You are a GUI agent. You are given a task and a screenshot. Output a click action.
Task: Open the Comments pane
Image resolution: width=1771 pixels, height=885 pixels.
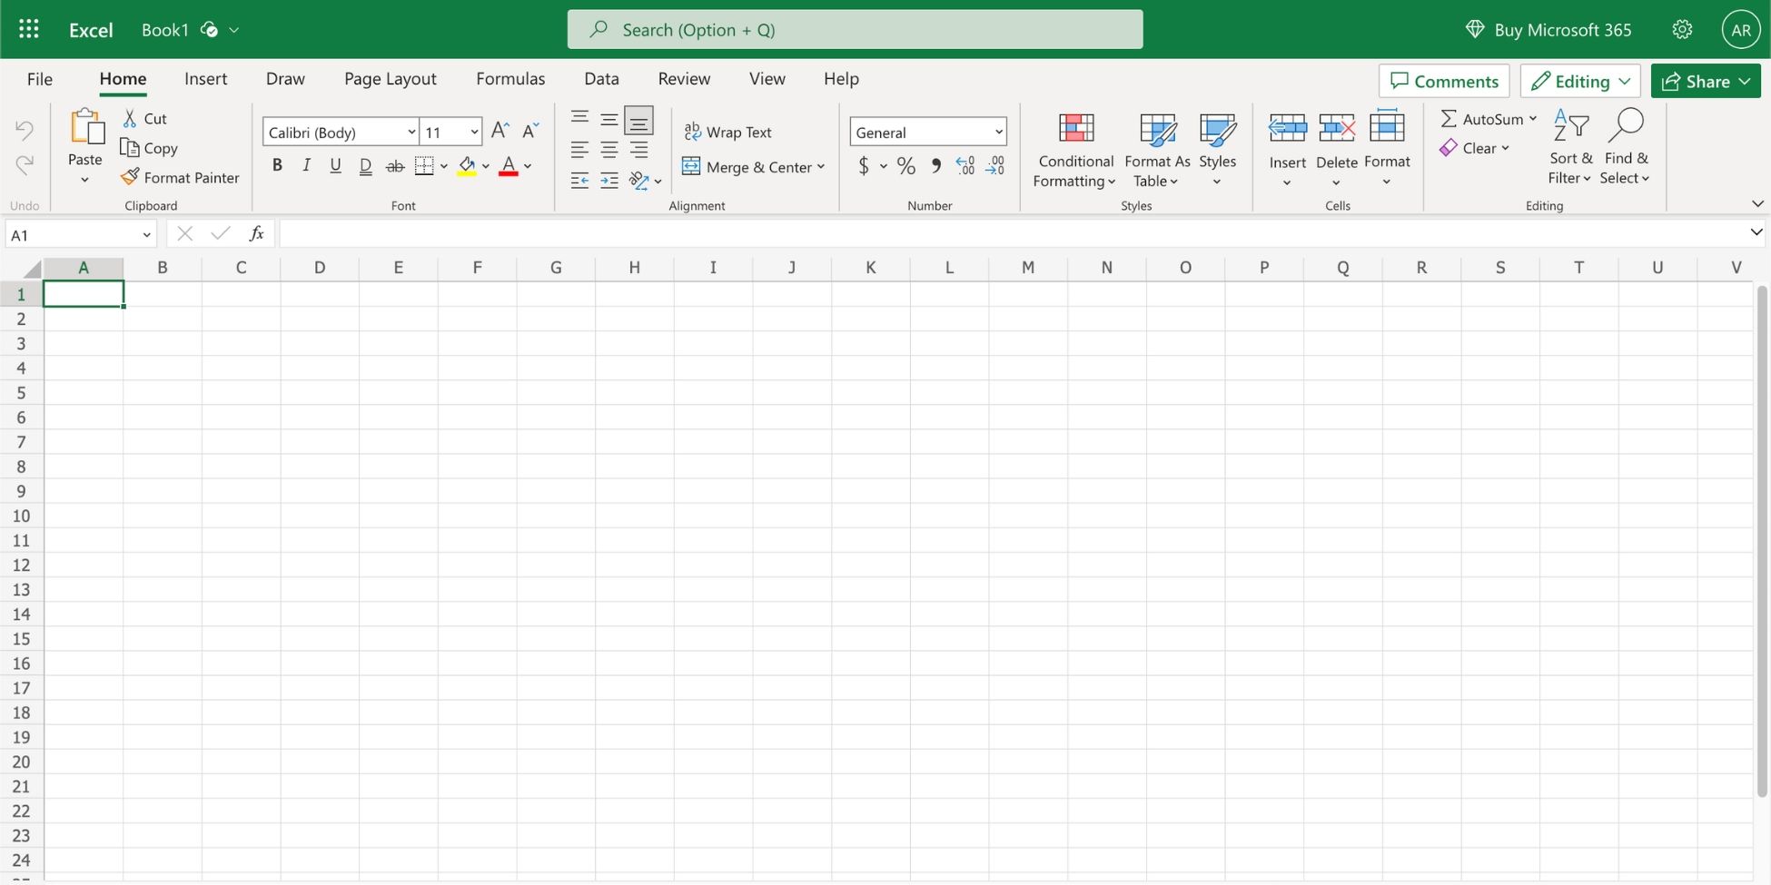pos(1444,81)
